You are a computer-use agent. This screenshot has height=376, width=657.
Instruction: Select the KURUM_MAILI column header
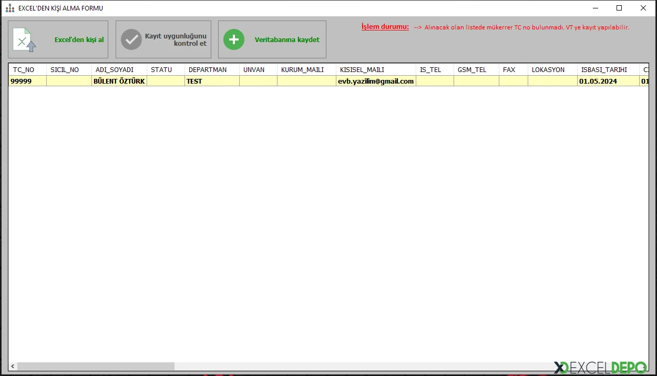tap(303, 69)
